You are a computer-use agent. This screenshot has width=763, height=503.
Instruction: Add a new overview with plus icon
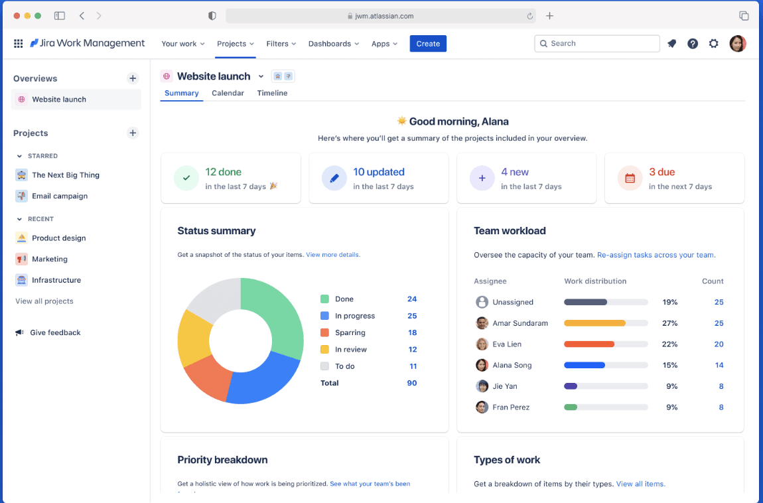tap(132, 78)
